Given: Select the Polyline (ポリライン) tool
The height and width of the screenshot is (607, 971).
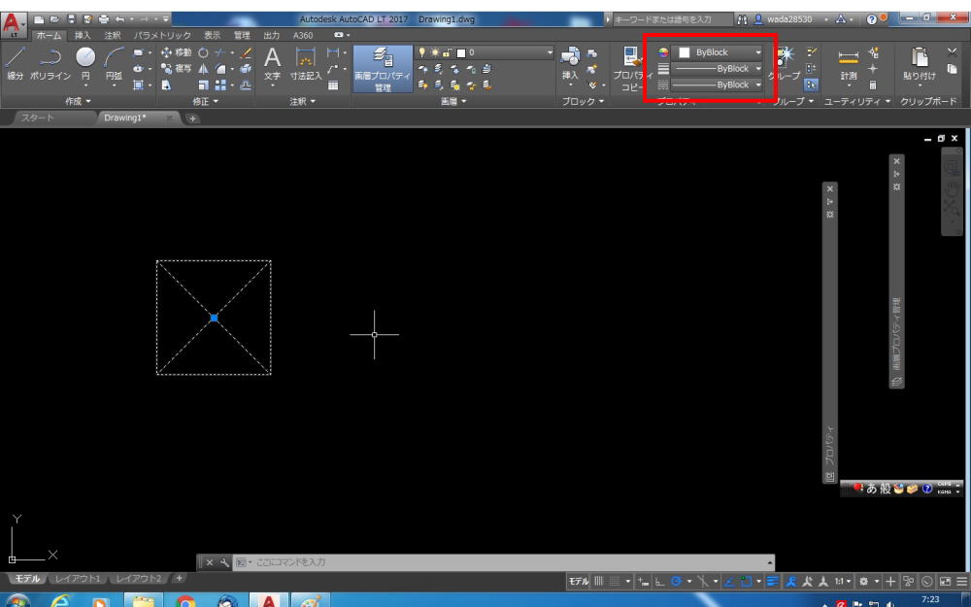Looking at the screenshot, I should coord(50,63).
